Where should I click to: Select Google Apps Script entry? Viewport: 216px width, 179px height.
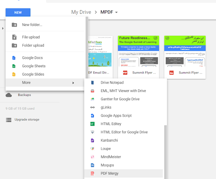click(x=124, y=116)
